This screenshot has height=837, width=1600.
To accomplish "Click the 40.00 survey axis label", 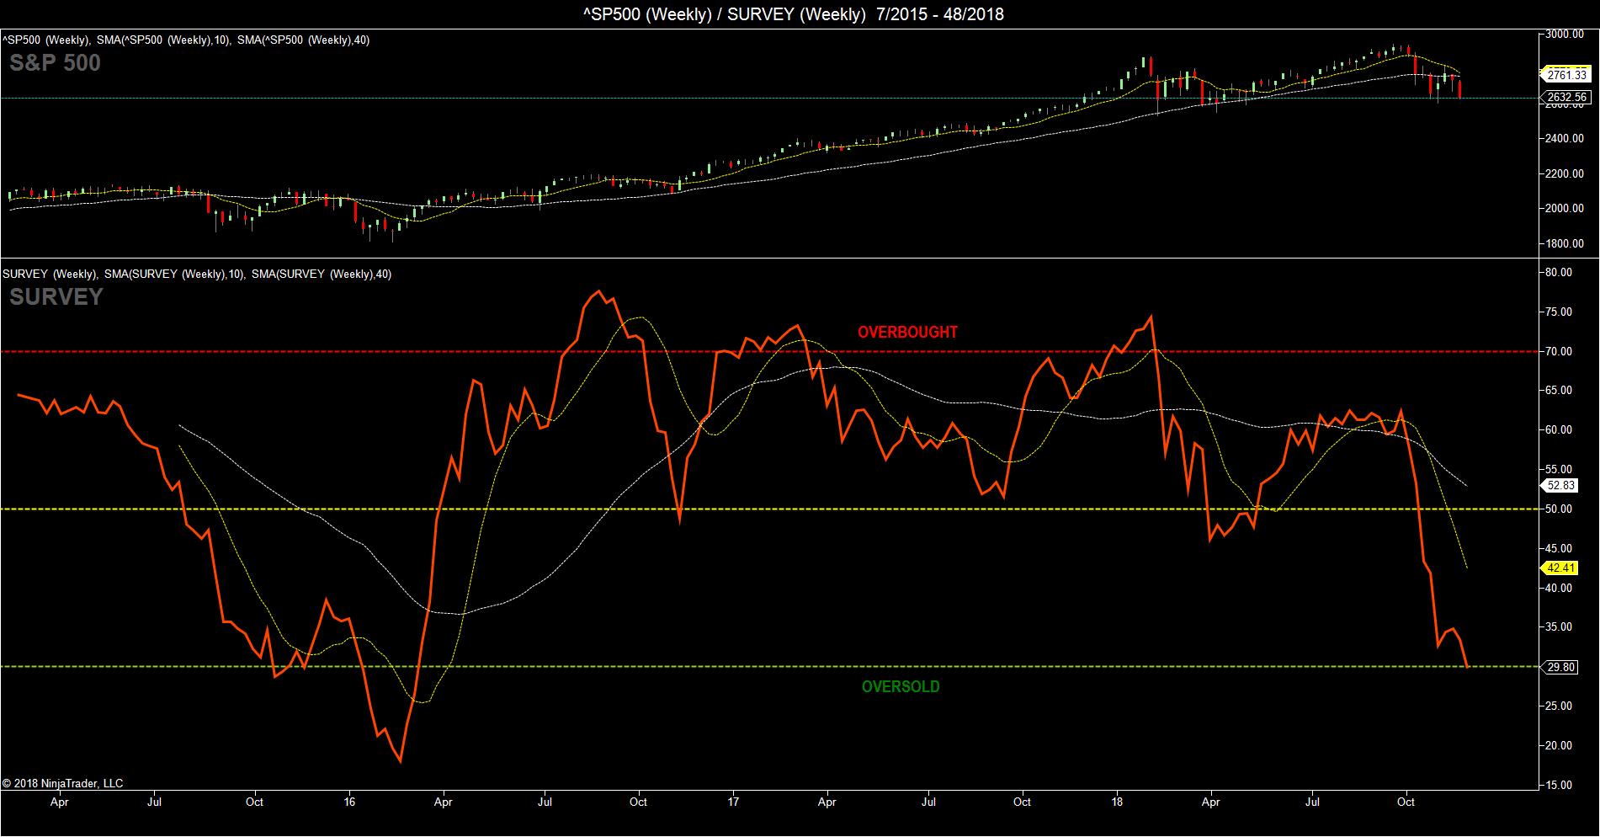I will tap(1560, 588).
